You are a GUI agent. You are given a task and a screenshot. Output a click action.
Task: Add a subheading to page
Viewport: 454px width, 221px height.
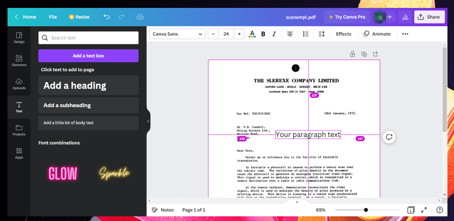88,105
